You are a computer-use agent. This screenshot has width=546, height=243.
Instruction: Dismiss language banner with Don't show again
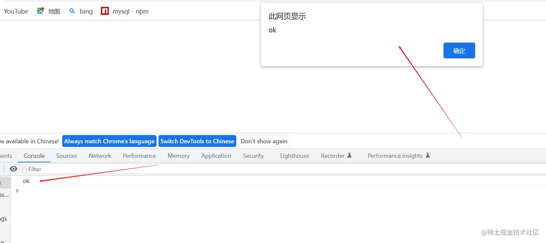pyautogui.click(x=264, y=141)
